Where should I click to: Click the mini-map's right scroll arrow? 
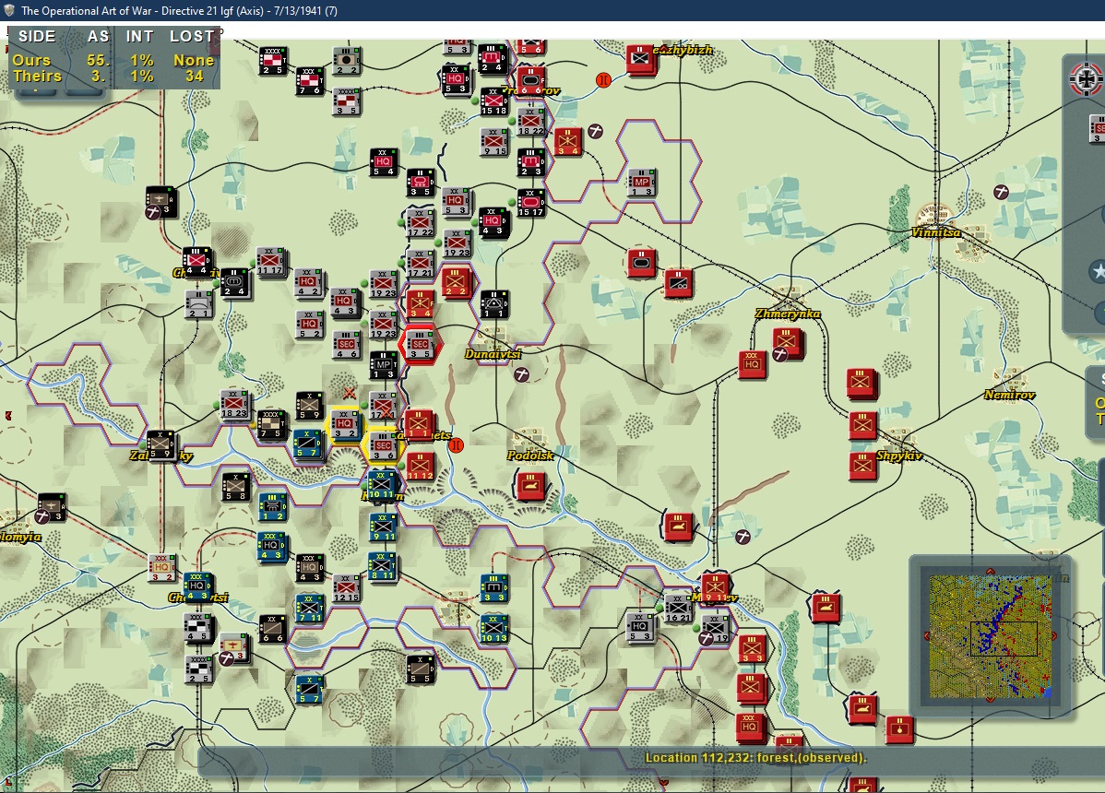(x=1055, y=636)
